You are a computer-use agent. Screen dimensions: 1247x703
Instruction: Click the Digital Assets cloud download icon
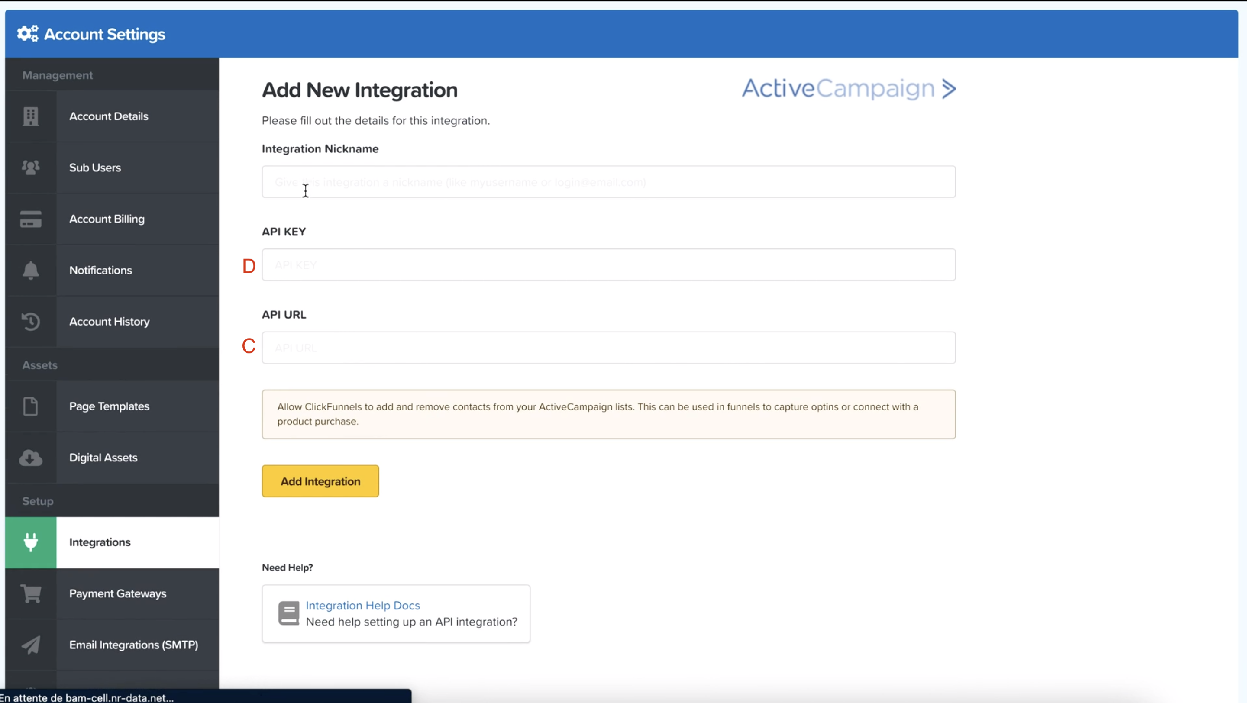[x=30, y=457]
